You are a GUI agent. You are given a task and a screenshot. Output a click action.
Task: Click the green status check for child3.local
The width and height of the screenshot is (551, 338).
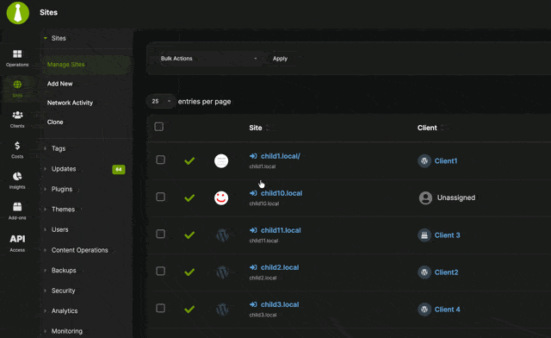[189, 310]
